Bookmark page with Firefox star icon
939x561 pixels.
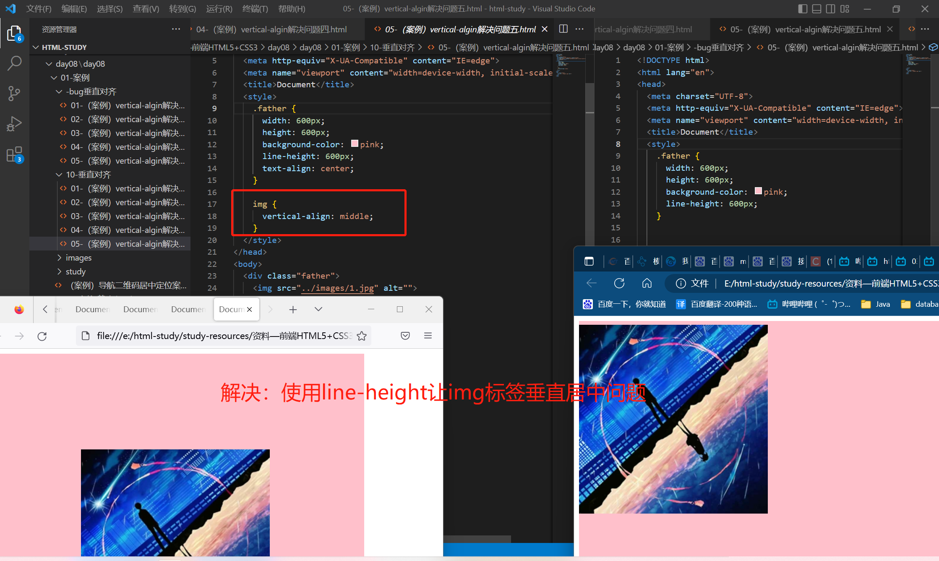pos(362,336)
